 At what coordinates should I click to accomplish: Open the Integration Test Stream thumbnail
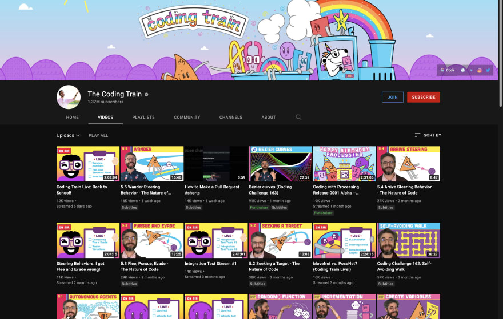point(216,240)
